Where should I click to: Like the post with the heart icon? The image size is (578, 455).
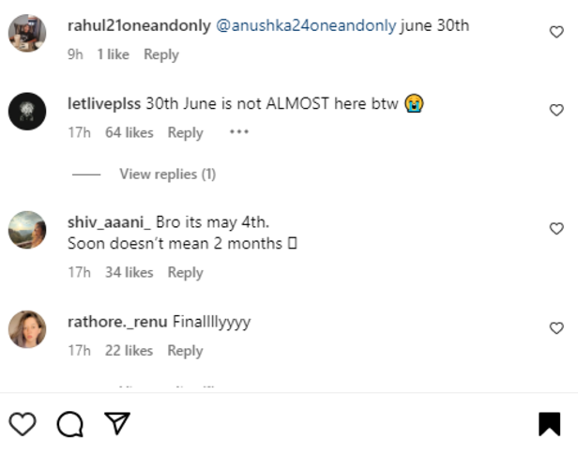pos(22,424)
